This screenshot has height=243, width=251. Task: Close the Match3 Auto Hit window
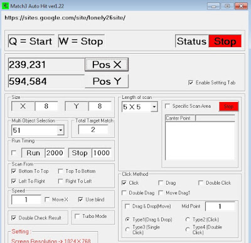click(241, 6)
